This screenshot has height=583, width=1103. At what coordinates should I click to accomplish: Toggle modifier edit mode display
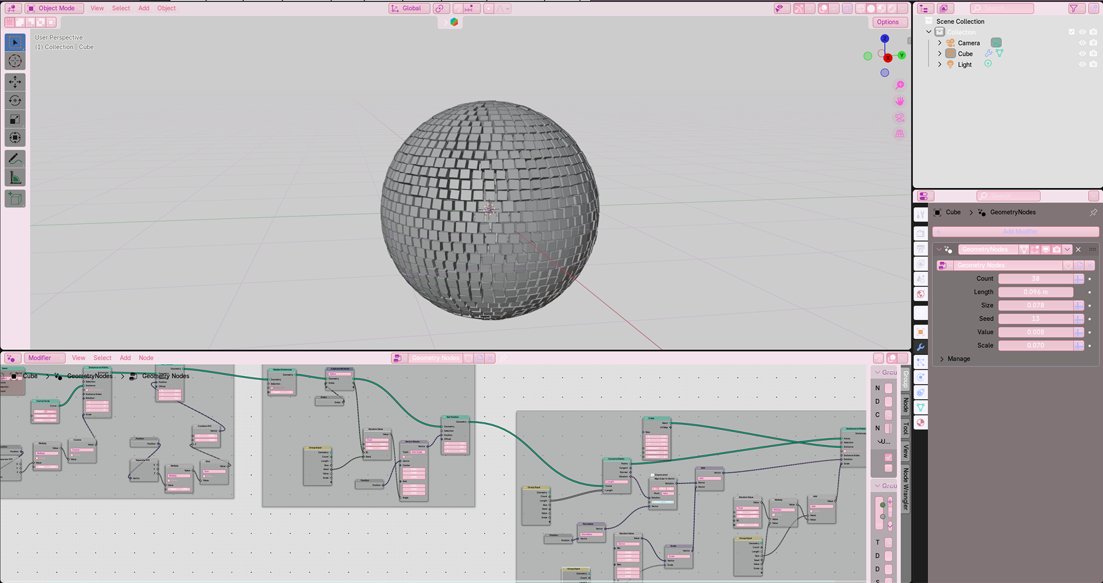click(1035, 250)
